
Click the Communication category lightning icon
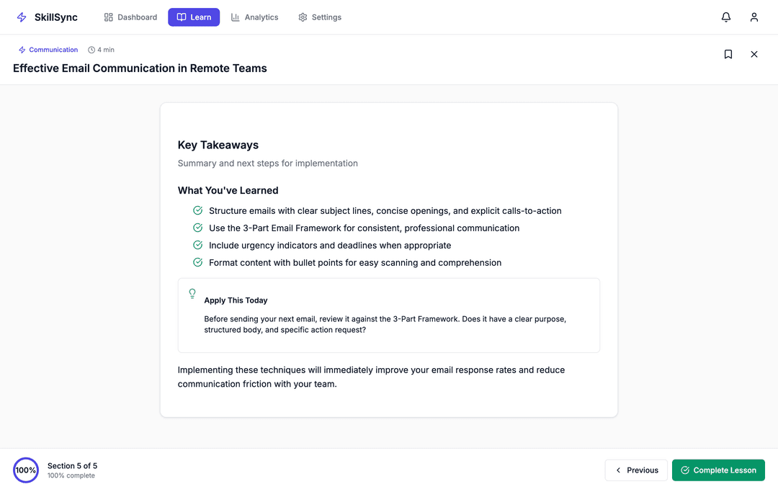[22, 50]
